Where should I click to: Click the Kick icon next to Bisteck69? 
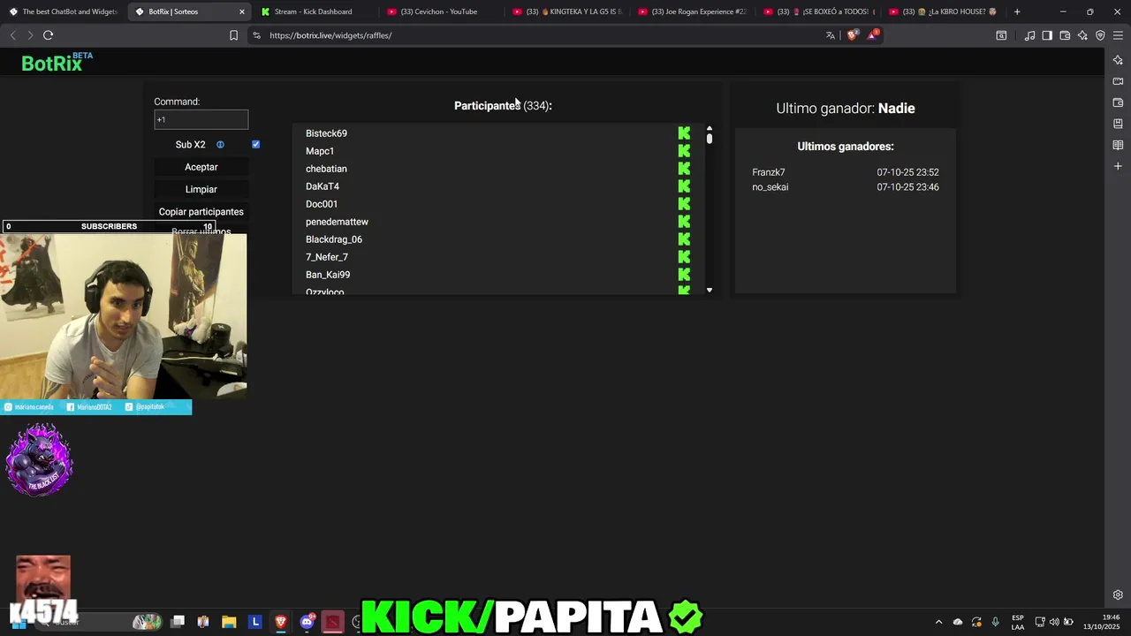coord(684,133)
